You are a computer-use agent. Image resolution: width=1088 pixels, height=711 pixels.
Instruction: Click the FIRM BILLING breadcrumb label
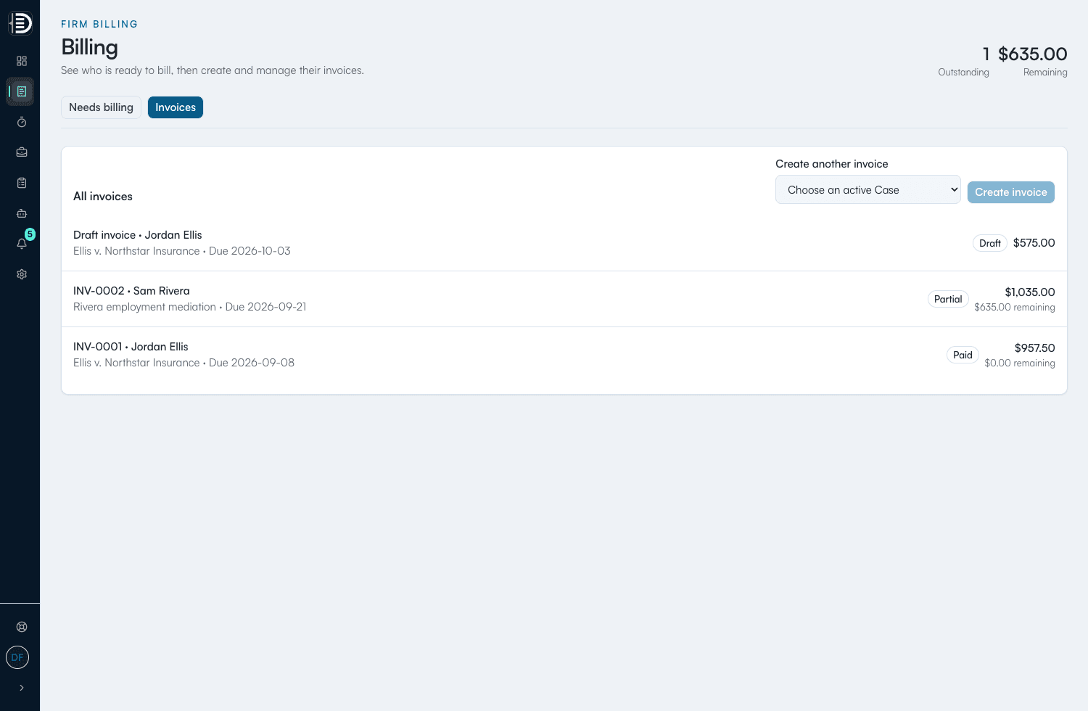[x=99, y=24]
